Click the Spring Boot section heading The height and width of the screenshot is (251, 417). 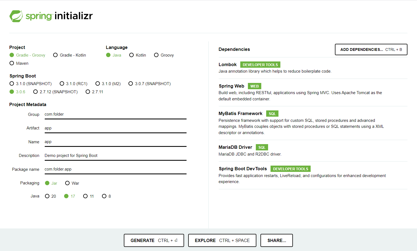tap(23, 76)
